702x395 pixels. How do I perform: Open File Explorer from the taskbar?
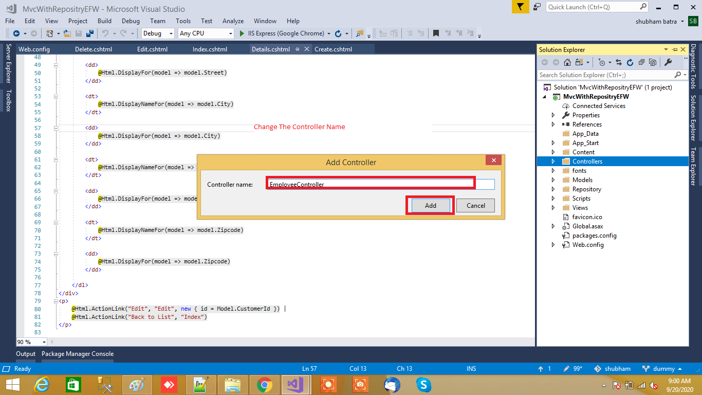click(x=233, y=384)
